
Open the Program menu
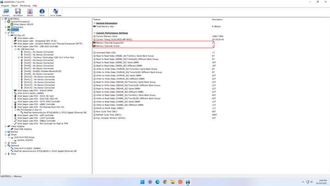click(5, 6)
